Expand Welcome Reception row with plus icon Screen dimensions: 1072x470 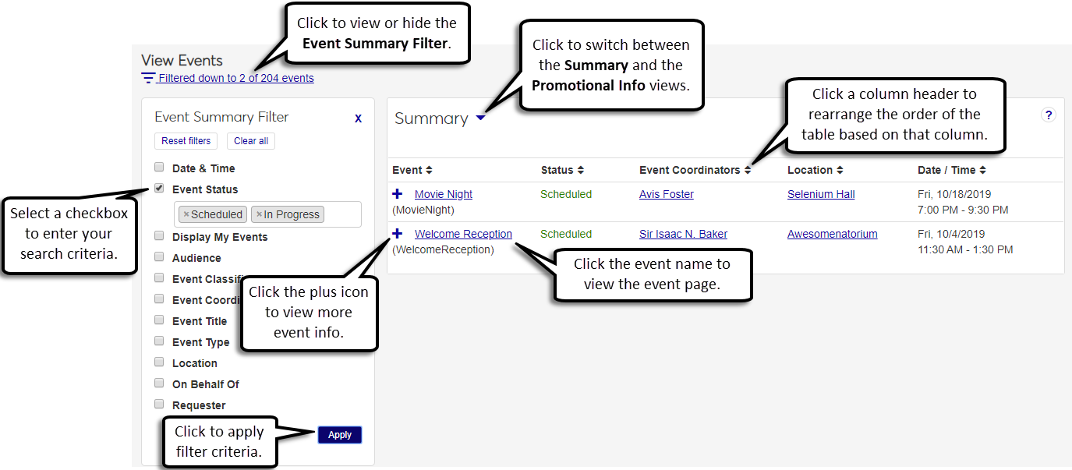pyautogui.click(x=398, y=233)
